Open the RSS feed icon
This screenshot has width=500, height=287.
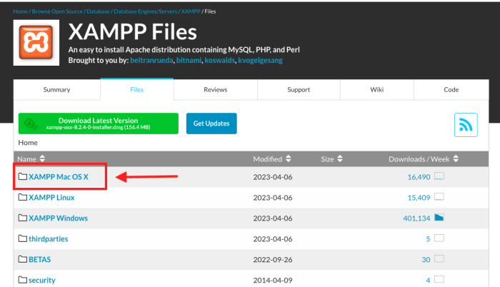[x=466, y=125]
